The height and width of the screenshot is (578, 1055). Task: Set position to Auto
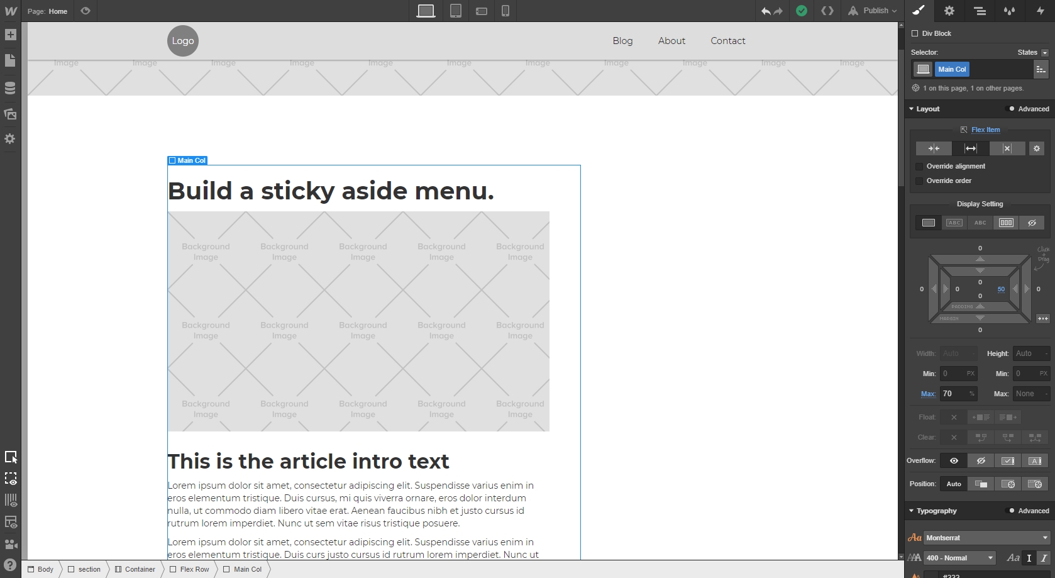point(954,484)
